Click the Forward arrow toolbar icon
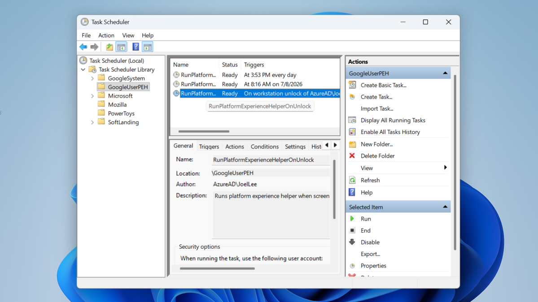 coord(94,47)
